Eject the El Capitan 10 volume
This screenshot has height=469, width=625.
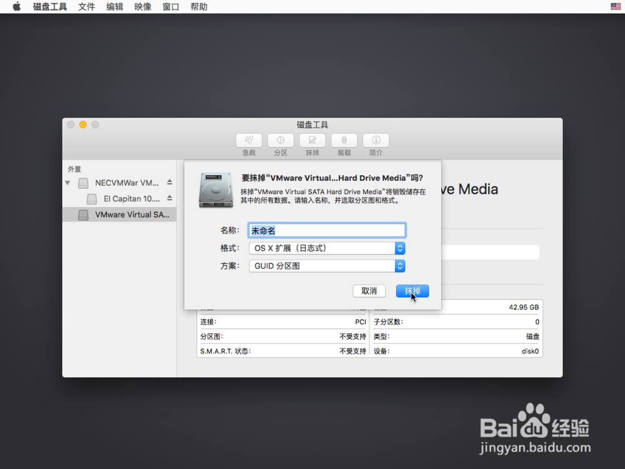[169, 198]
